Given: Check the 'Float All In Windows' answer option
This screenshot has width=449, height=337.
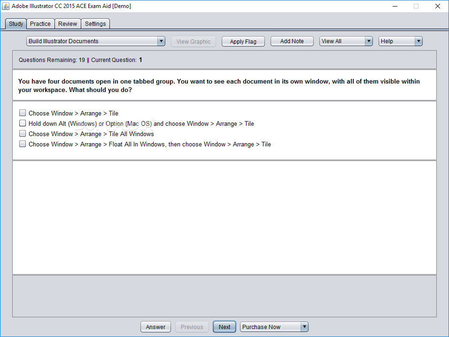Looking at the screenshot, I should tap(23, 144).
